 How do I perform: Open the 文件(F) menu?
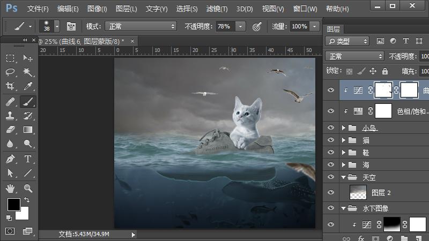point(38,9)
